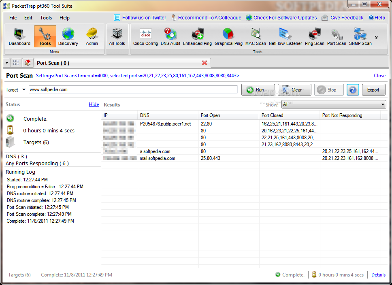Show All Tools
This screenshot has height=285, width=392.
pos(117,36)
